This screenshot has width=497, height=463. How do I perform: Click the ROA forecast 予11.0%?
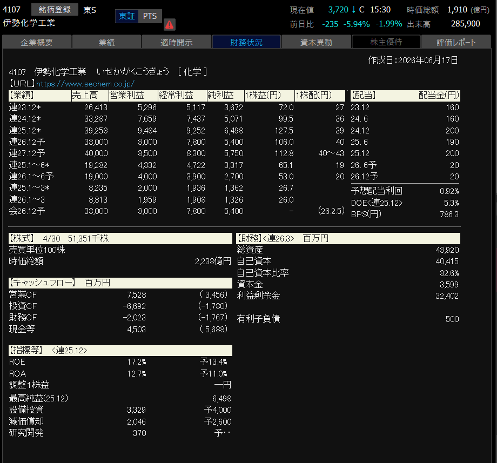tap(213, 374)
